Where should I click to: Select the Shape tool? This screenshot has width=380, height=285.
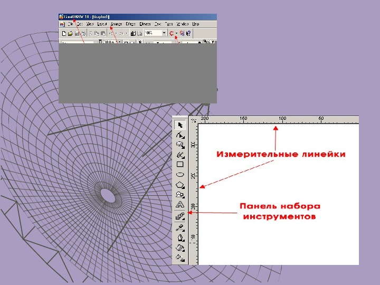[x=180, y=135]
